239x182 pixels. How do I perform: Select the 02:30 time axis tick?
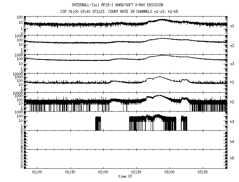pos(136,172)
